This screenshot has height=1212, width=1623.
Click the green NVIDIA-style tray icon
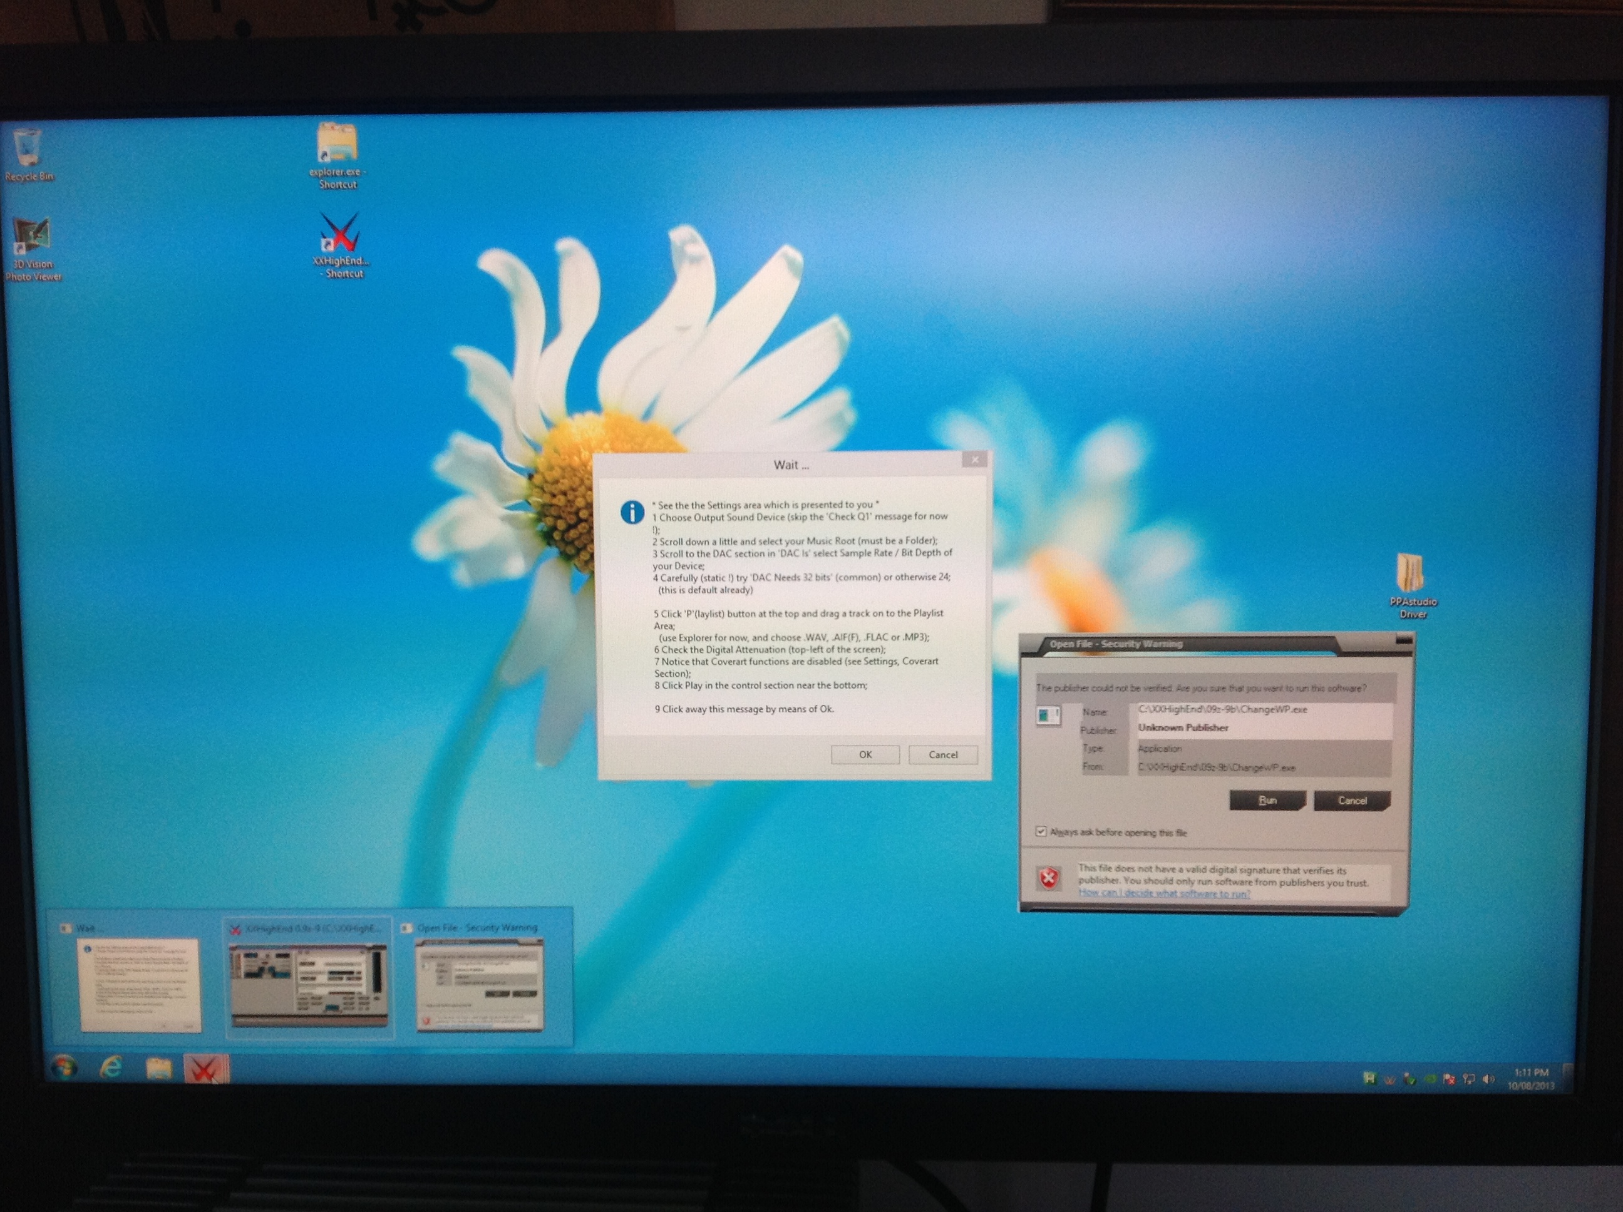click(1430, 1079)
